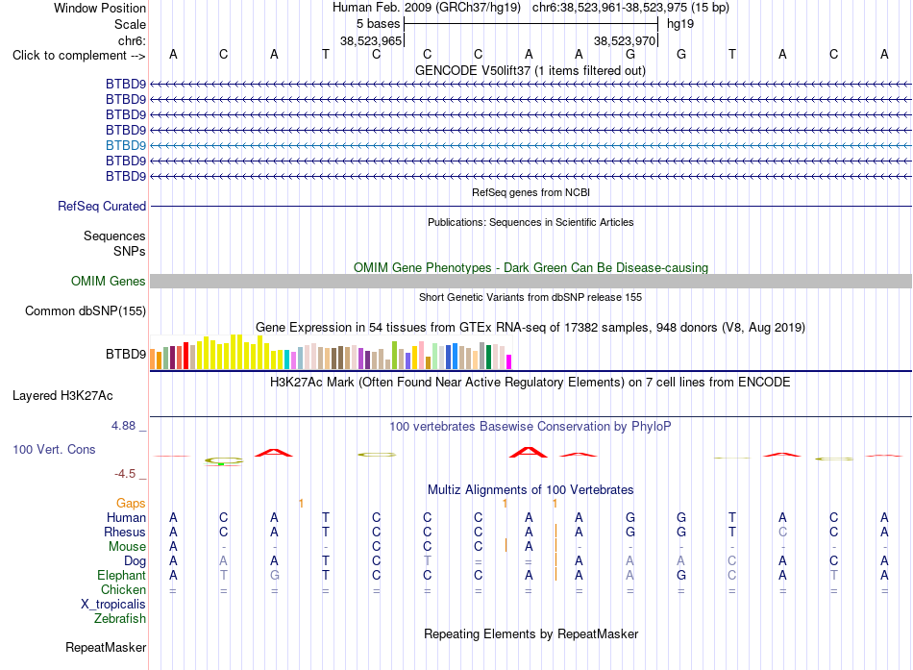Click the magenta bar ending the GTEx chart
The image size is (913, 670).
[509, 361]
